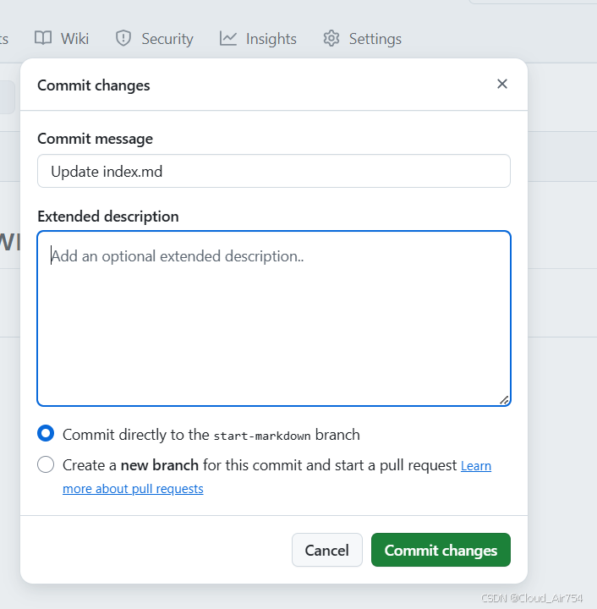The height and width of the screenshot is (609, 597).
Task: Select Create a new branch option
Action: [x=46, y=464]
